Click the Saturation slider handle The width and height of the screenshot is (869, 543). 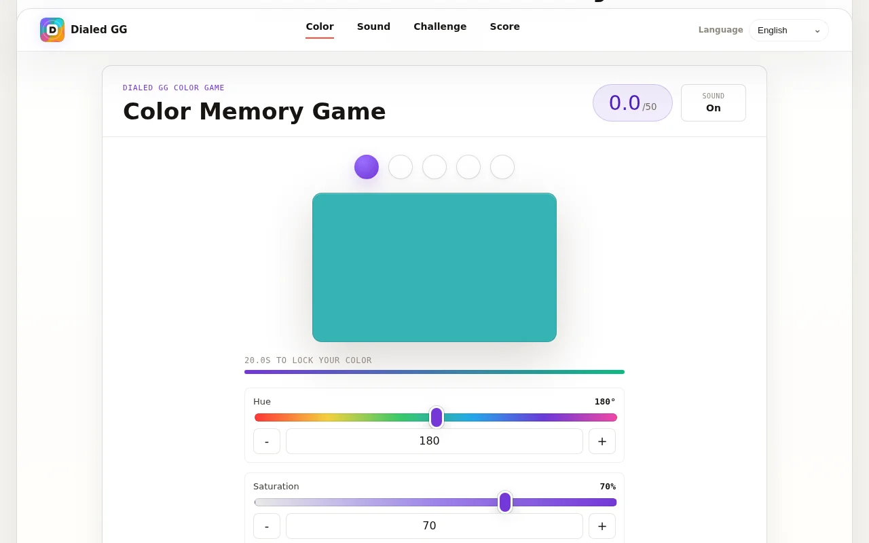click(x=505, y=502)
